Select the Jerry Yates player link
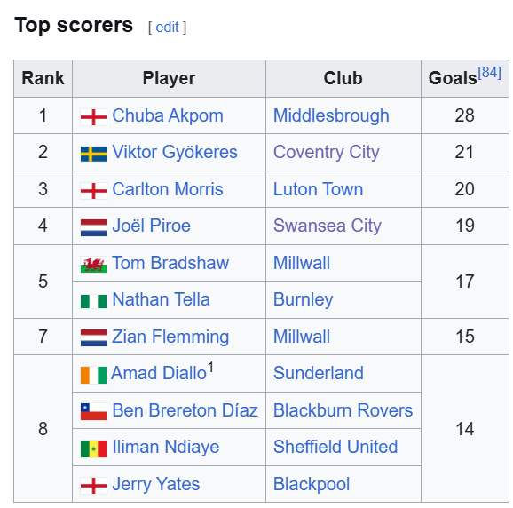Viewport: 513px width, 508px height. [155, 484]
